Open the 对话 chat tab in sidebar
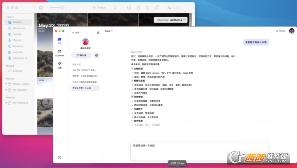Image resolution: width=297 pixels, height=168 pixels. coord(59,41)
